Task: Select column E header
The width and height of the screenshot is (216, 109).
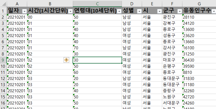Action: [x=152, y=4]
